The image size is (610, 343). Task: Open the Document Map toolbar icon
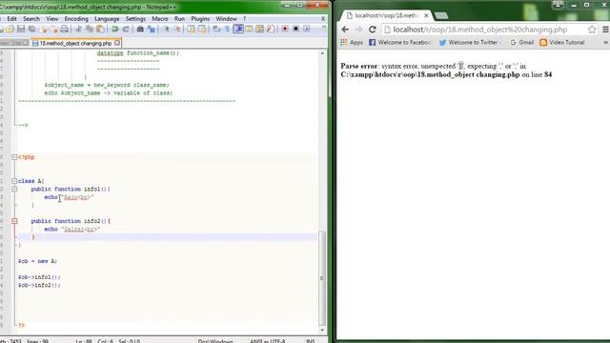(260, 30)
